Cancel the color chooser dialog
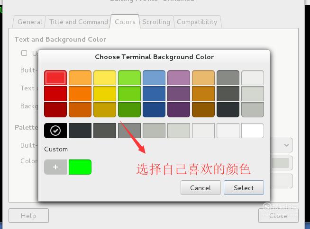Viewport: 310px width, 229px height. tap(201, 188)
